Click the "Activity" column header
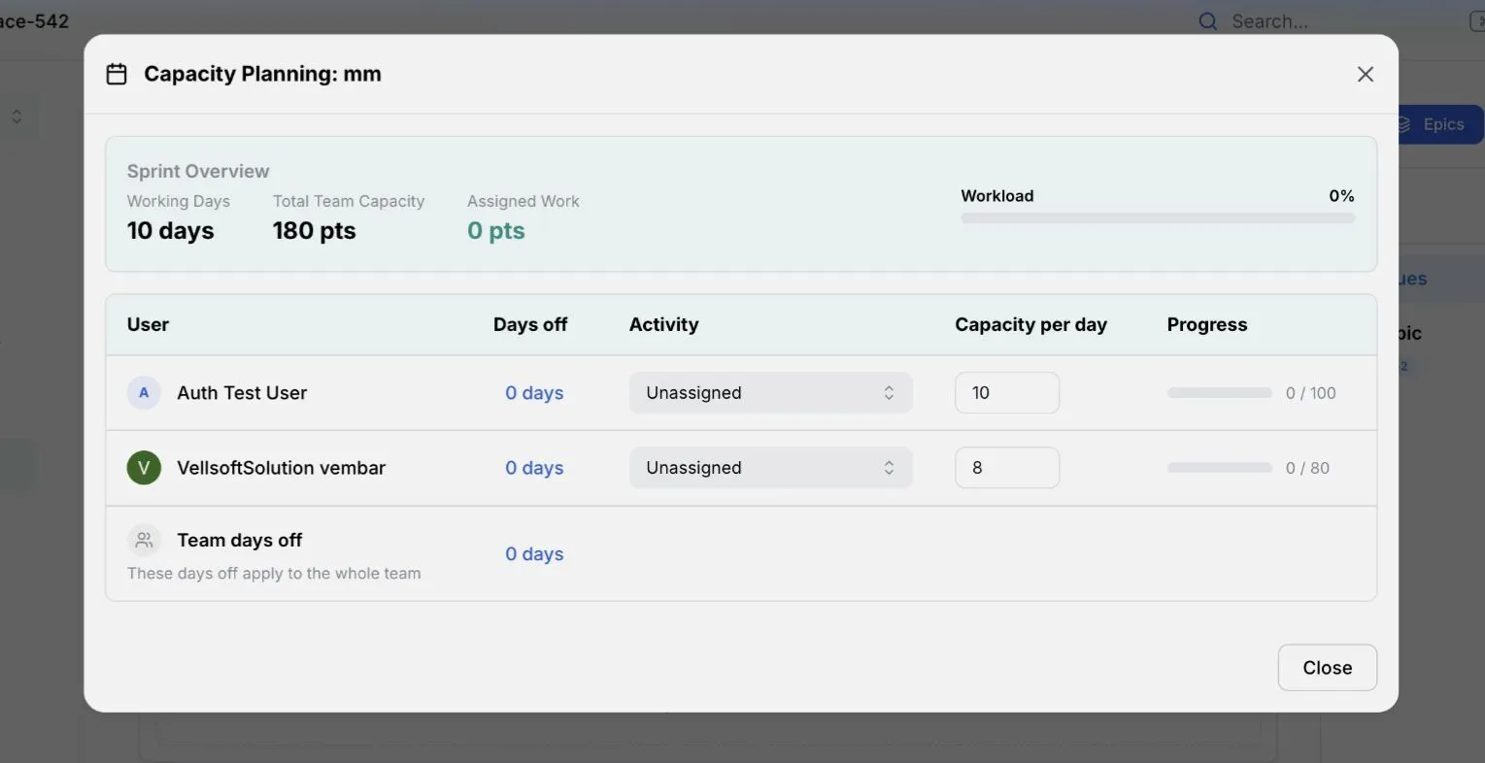This screenshot has height=763, width=1485. coord(663,325)
